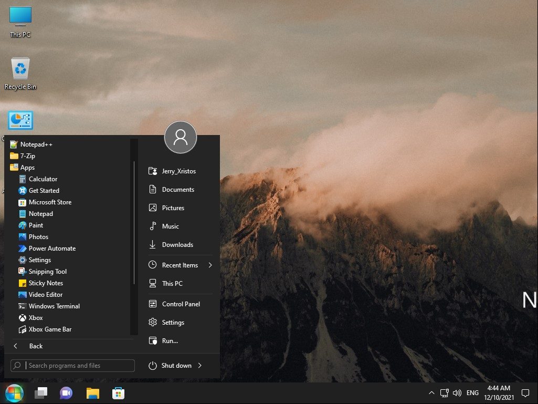This screenshot has height=404, width=538.
Task: Open Calculator from the Apps list
Action: point(43,179)
